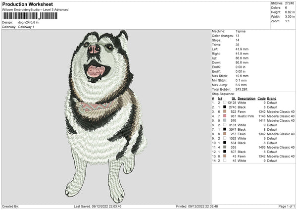Viewport: 297px width, 210px height.
Task: Click the Zoom value 1:1
Action: 287,21
